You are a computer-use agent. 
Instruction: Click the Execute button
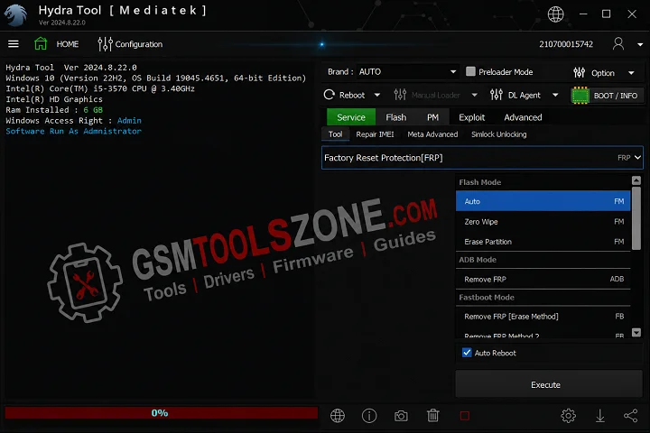point(549,384)
